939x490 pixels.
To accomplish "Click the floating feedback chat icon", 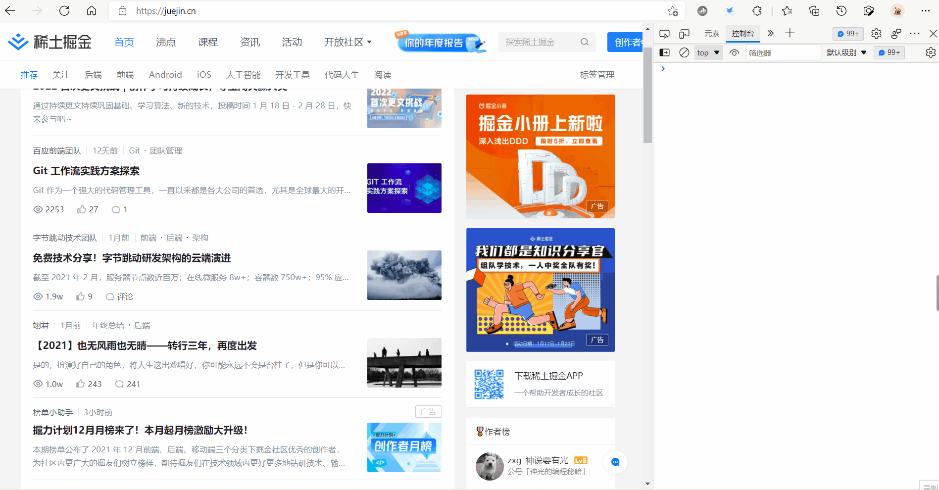I will tap(615, 462).
